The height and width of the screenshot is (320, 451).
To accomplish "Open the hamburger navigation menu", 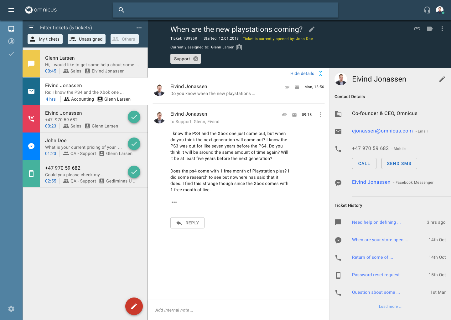I will point(11,10).
